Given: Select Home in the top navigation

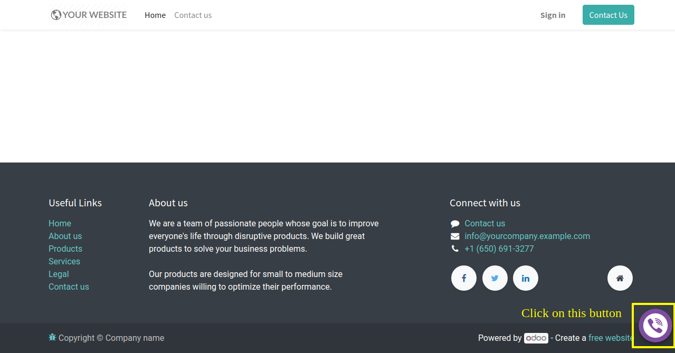Looking at the screenshot, I should tap(155, 15).
